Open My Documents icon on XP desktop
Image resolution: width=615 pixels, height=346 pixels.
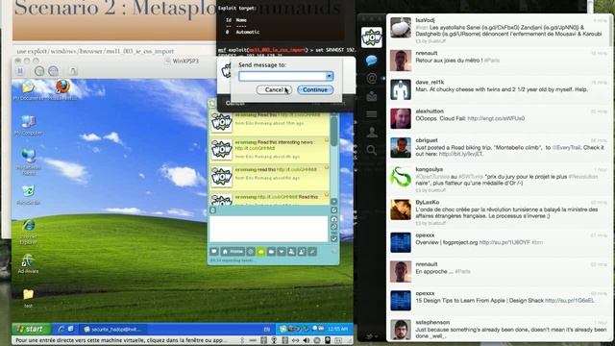pos(28,89)
